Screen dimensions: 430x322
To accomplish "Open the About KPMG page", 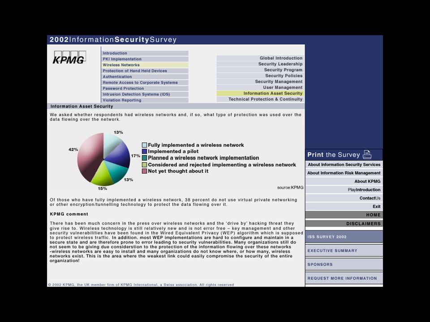I will coord(344,181).
